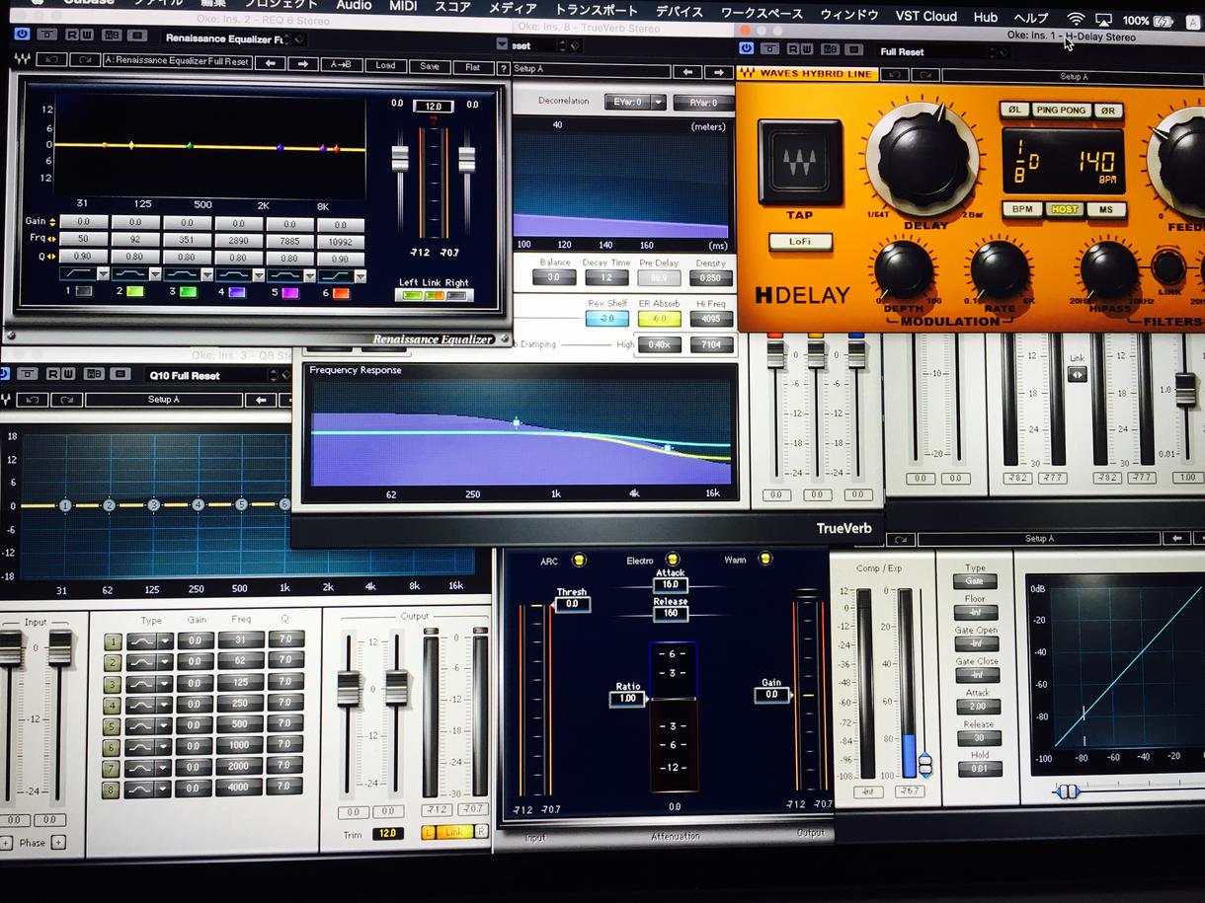Open the VST Cloud menu
1205x903 pixels.
pyautogui.click(x=926, y=16)
